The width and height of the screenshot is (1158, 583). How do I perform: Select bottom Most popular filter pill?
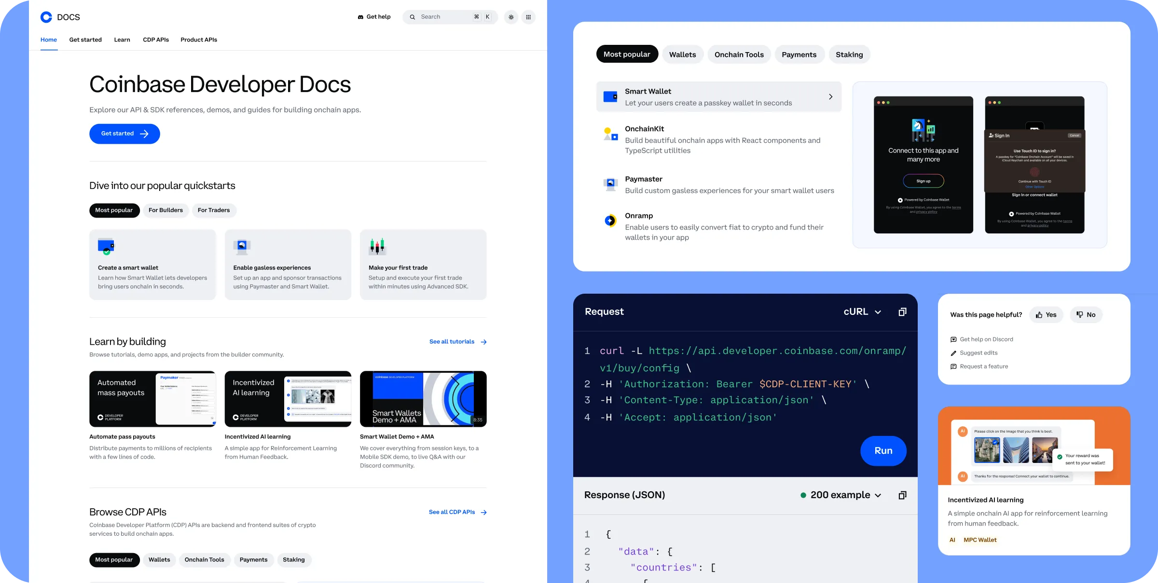[114, 560]
